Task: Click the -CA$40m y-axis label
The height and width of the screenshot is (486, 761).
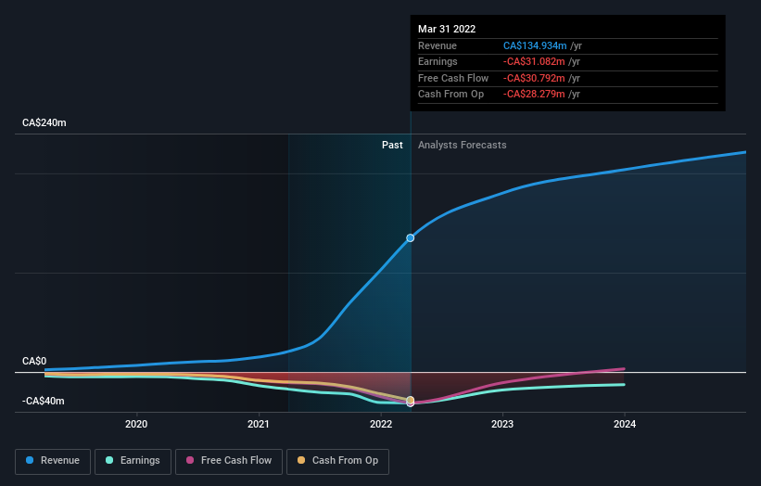Action: tap(44, 401)
